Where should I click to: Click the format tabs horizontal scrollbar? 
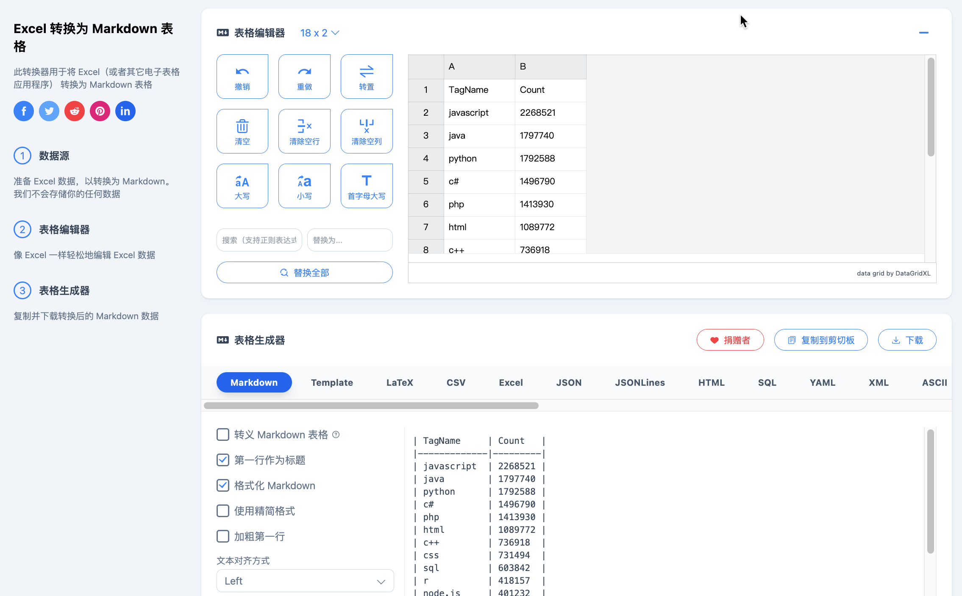click(x=371, y=406)
